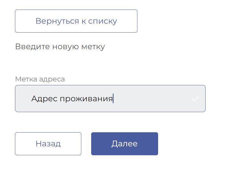
Task: Click the "Введите новую метку" heading text
Action: pyautogui.click(x=60, y=47)
